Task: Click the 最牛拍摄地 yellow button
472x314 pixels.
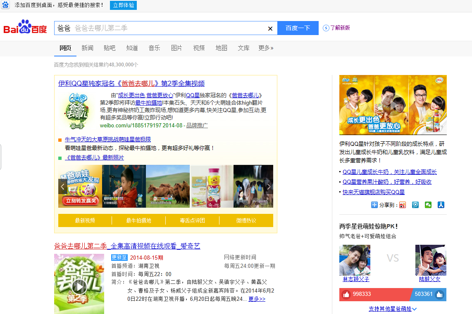Action: [139, 220]
